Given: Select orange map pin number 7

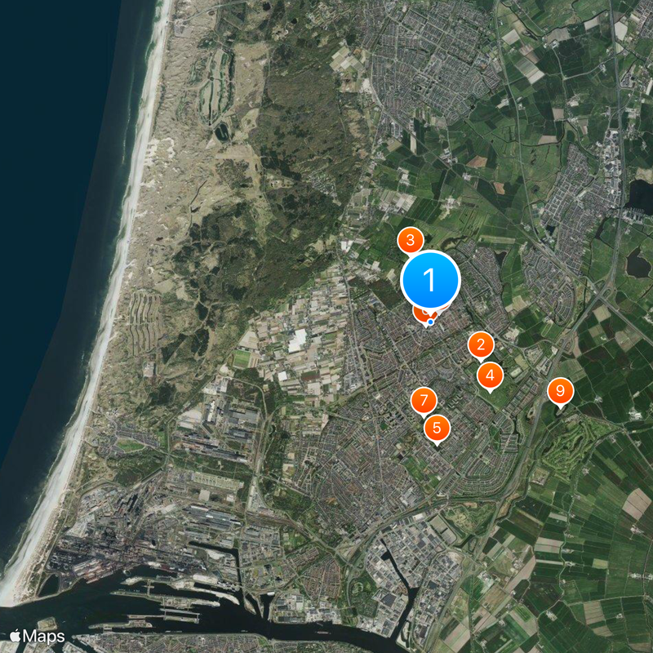Looking at the screenshot, I should [424, 401].
